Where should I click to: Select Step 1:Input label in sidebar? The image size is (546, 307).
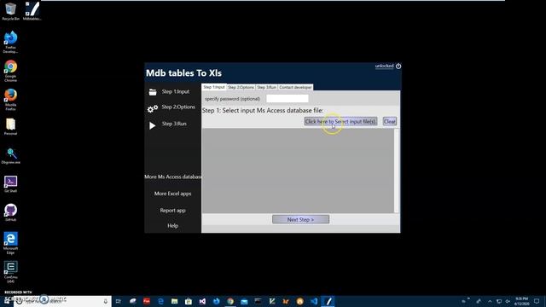pyautogui.click(x=176, y=91)
